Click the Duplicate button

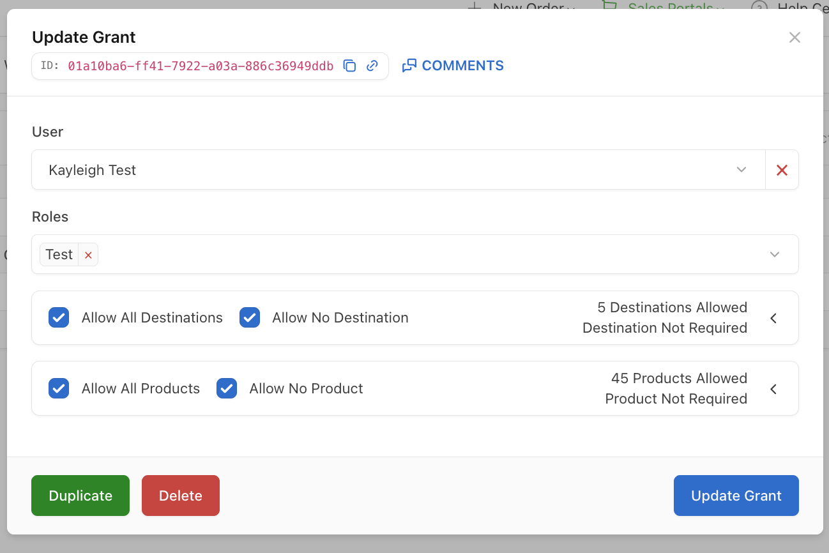[80, 496]
